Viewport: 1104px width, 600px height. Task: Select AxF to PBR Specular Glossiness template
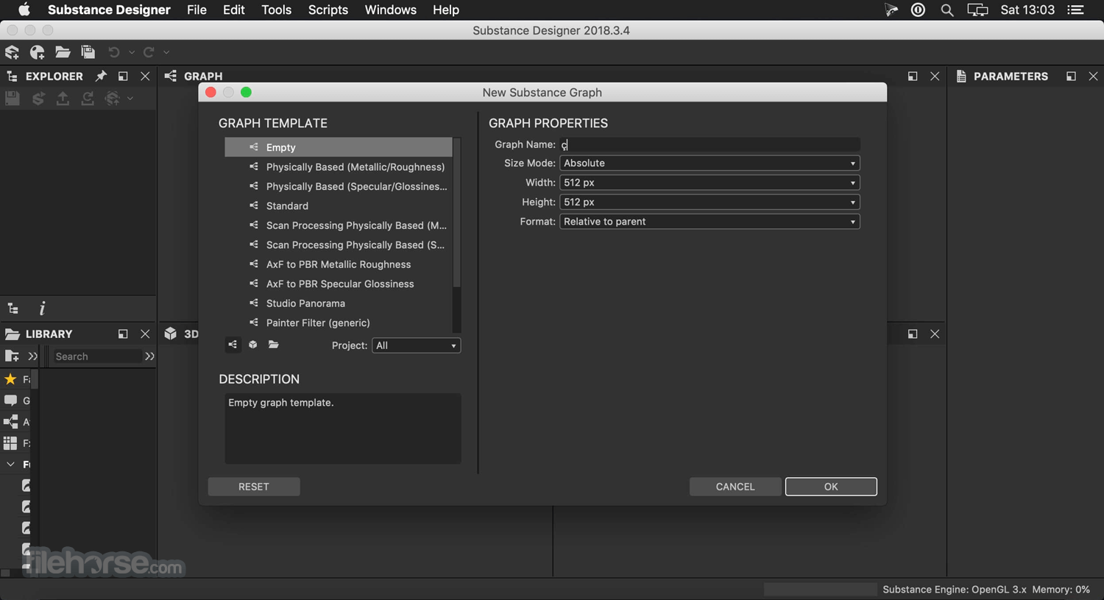(x=339, y=284)
